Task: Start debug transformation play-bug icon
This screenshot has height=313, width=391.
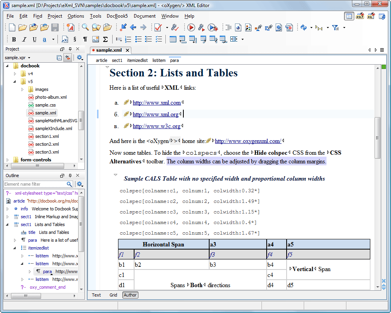Action: point(212,27)
